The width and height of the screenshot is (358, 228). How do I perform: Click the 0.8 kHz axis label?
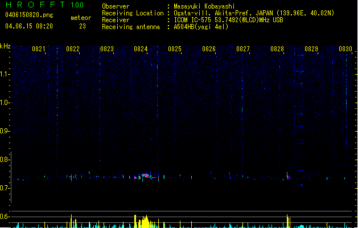tap(5, 160)
